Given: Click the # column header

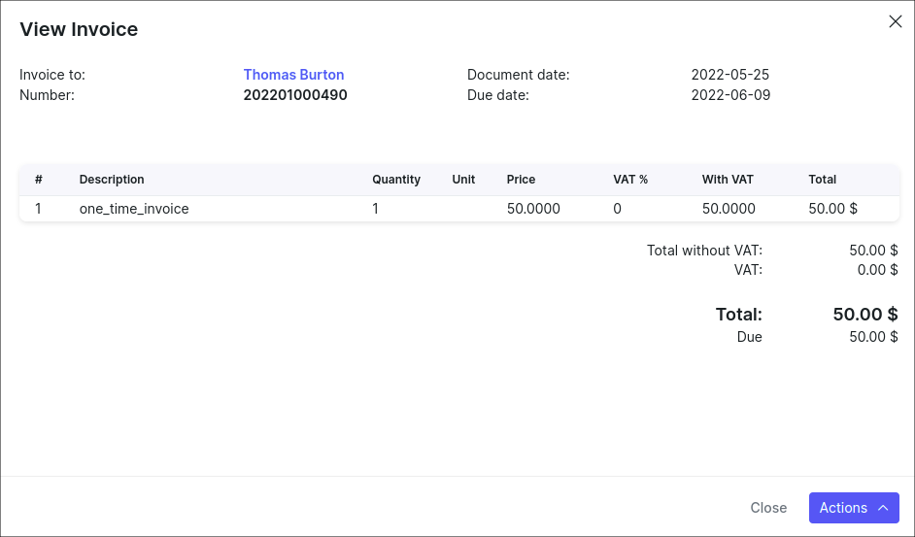Looking at the screenshot, I should (x=39, y=180).
